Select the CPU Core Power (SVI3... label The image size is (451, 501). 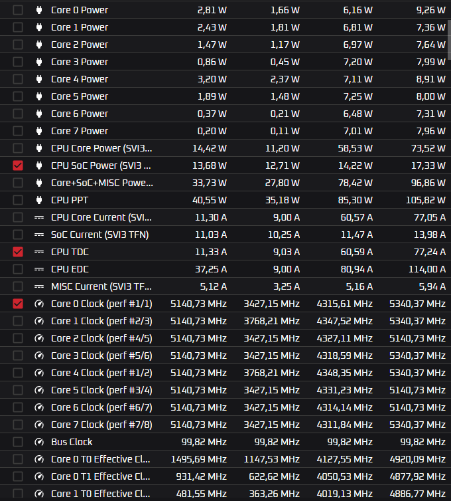pyautogui.click(x=101, y=148)
